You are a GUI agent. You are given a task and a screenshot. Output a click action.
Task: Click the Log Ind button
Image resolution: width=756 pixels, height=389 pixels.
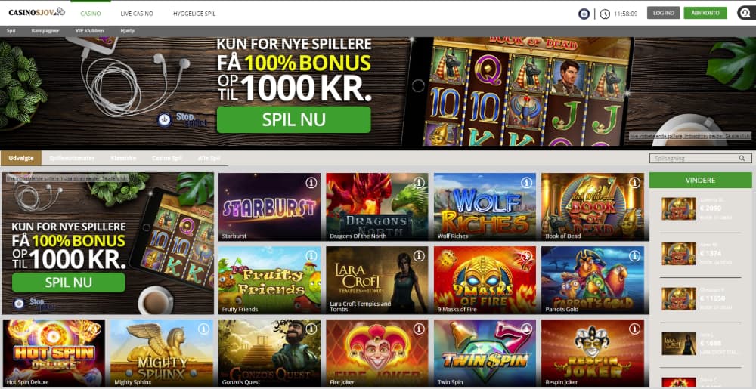click(664, 13)
